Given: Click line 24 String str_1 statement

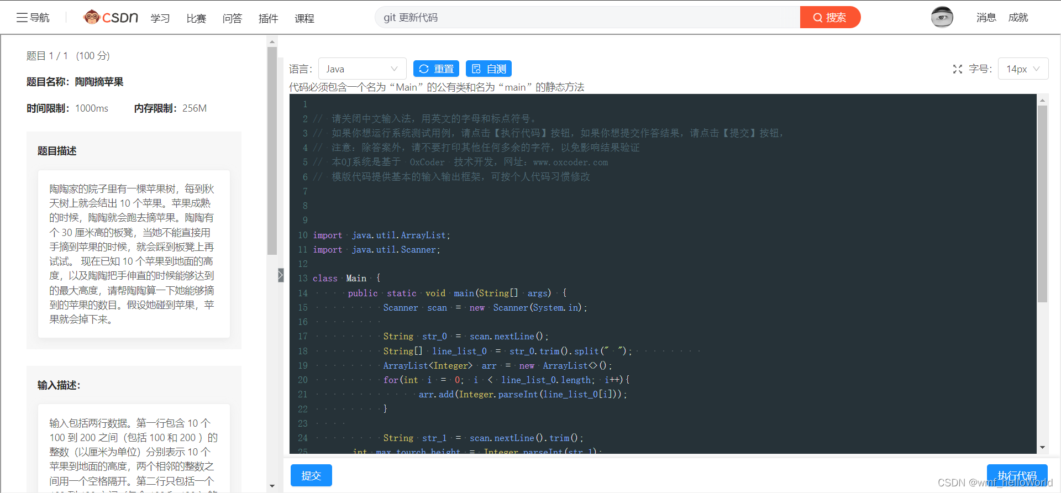Looking at the screenshot, I should pyautogui.click(x=484, y=438).
